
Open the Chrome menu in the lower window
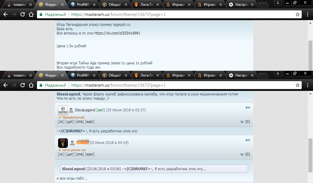[x=307, y=85]
